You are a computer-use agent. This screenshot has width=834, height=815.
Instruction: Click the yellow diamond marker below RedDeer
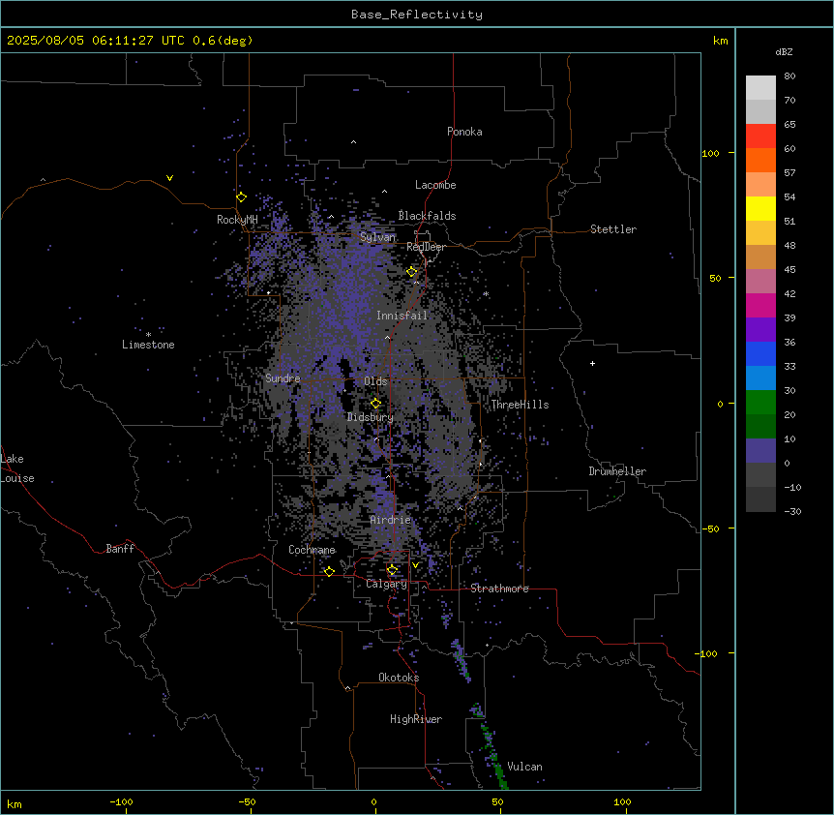tap(412, 272)
